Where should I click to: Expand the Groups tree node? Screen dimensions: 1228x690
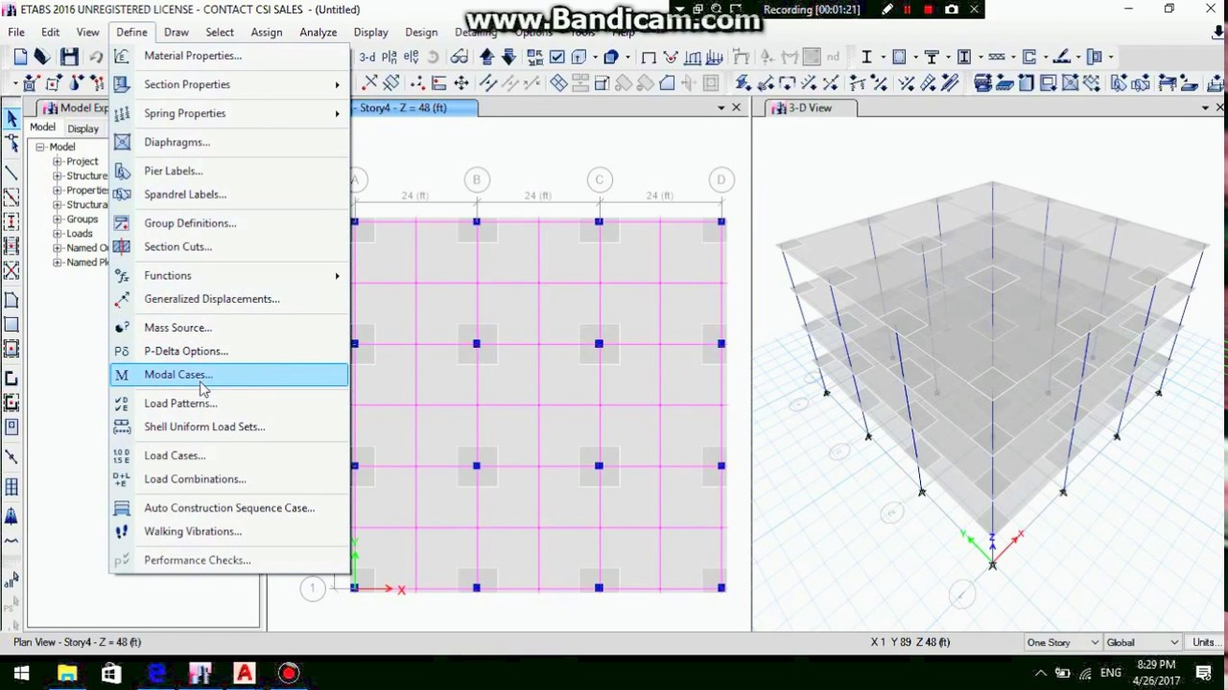pos(58,219)
